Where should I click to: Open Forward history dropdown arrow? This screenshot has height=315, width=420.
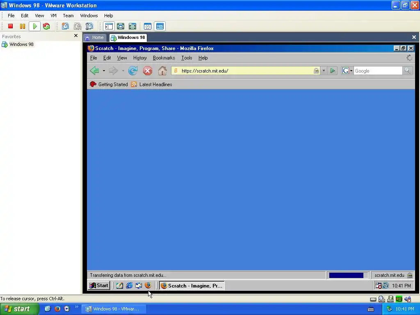(123, 71)
